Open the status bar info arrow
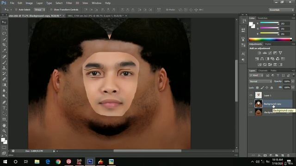 54,151
